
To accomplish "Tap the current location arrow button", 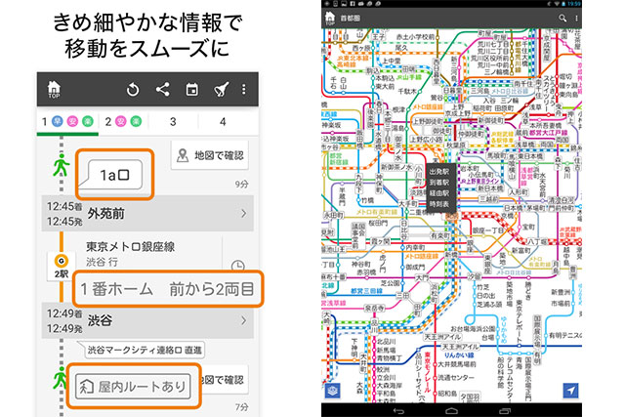I will (x=570, y=391).
